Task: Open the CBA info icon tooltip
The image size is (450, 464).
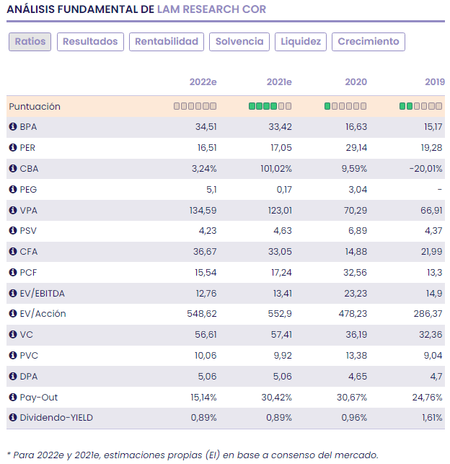Action: 13,169
